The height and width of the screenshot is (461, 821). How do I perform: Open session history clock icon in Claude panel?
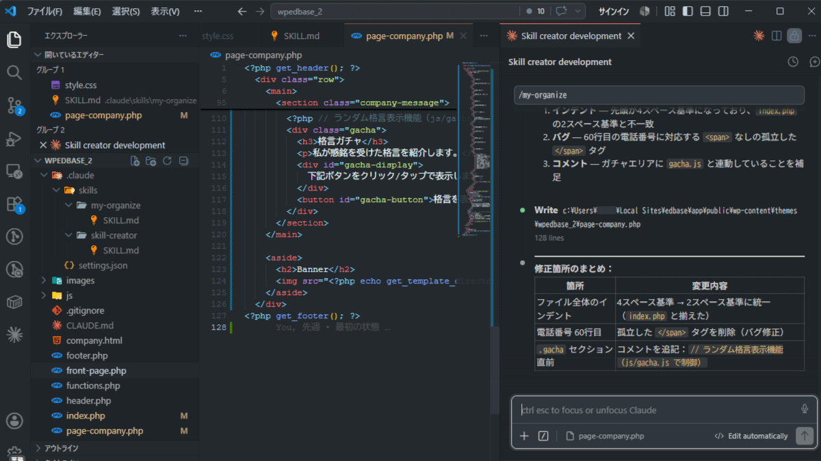pyautogui.click(x=793, y=61)
